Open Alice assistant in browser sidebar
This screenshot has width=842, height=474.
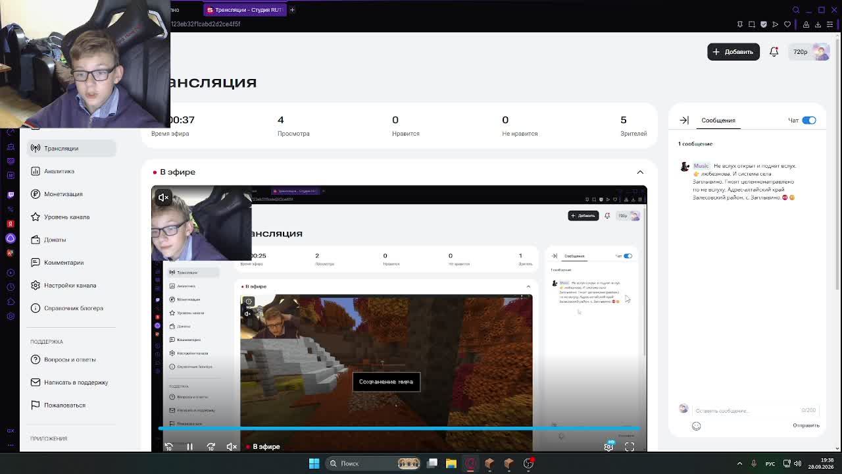coord(11,238)
